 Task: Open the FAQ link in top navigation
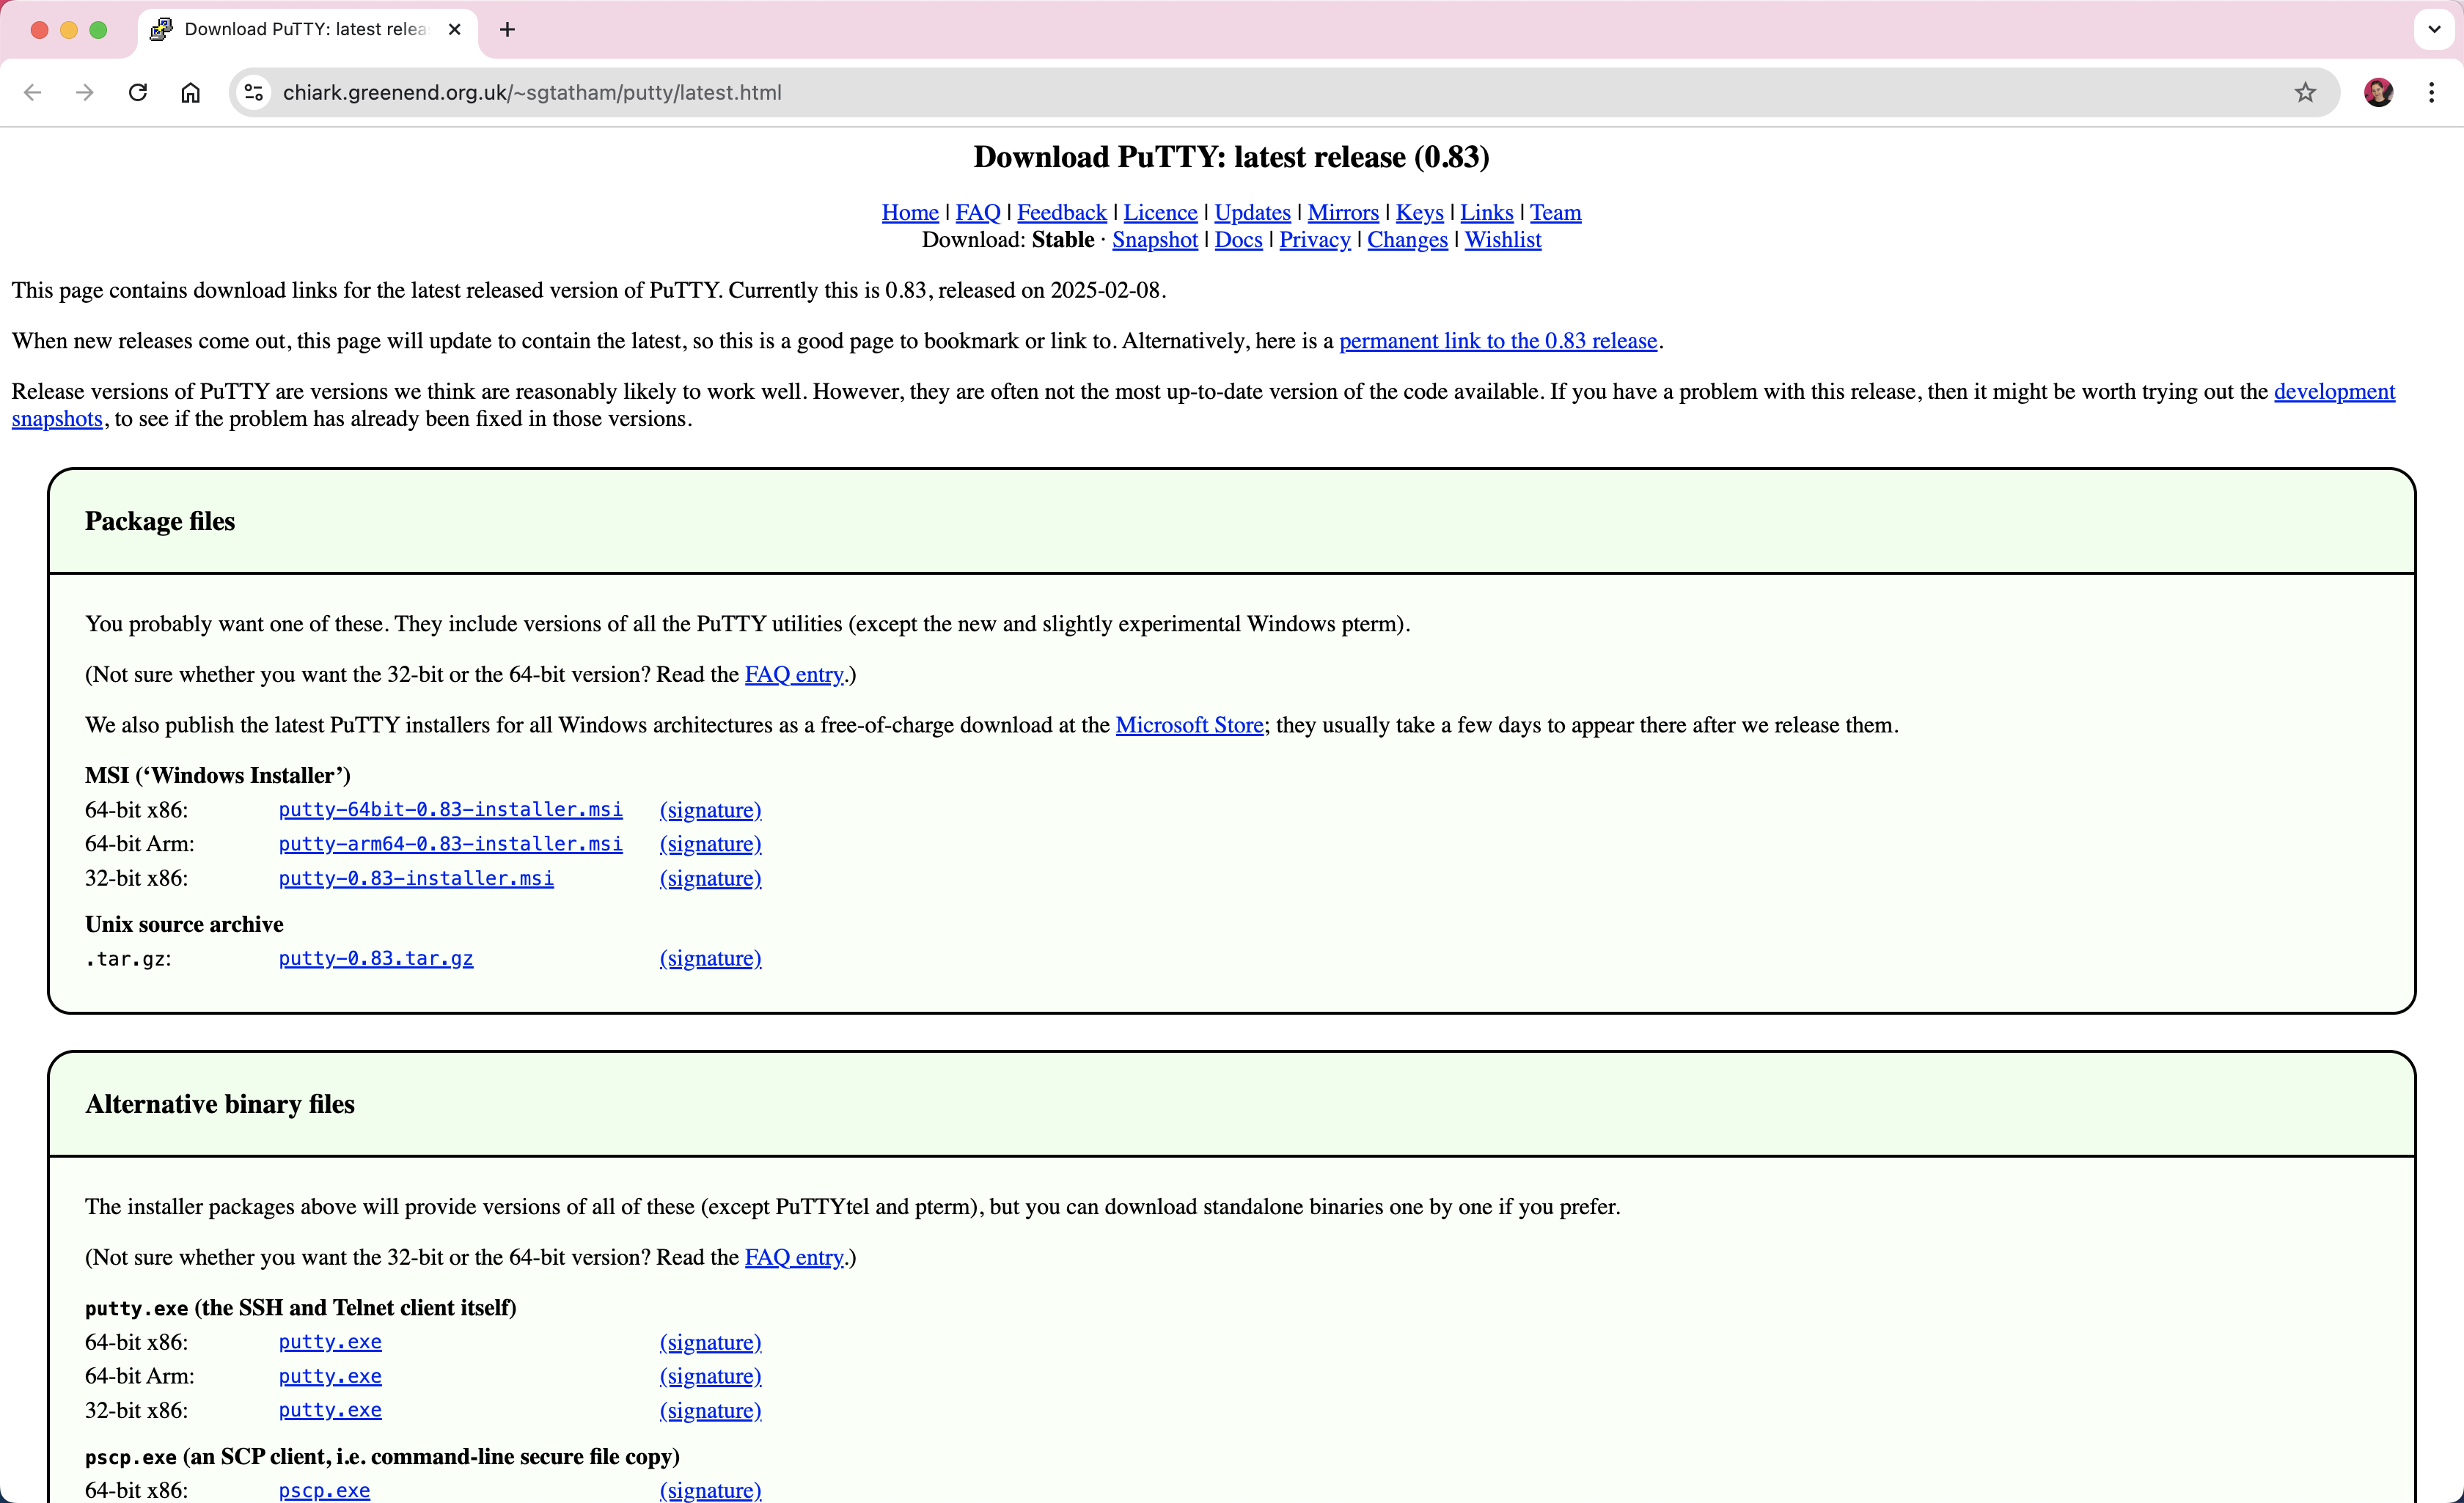click(x=977, y=212)
